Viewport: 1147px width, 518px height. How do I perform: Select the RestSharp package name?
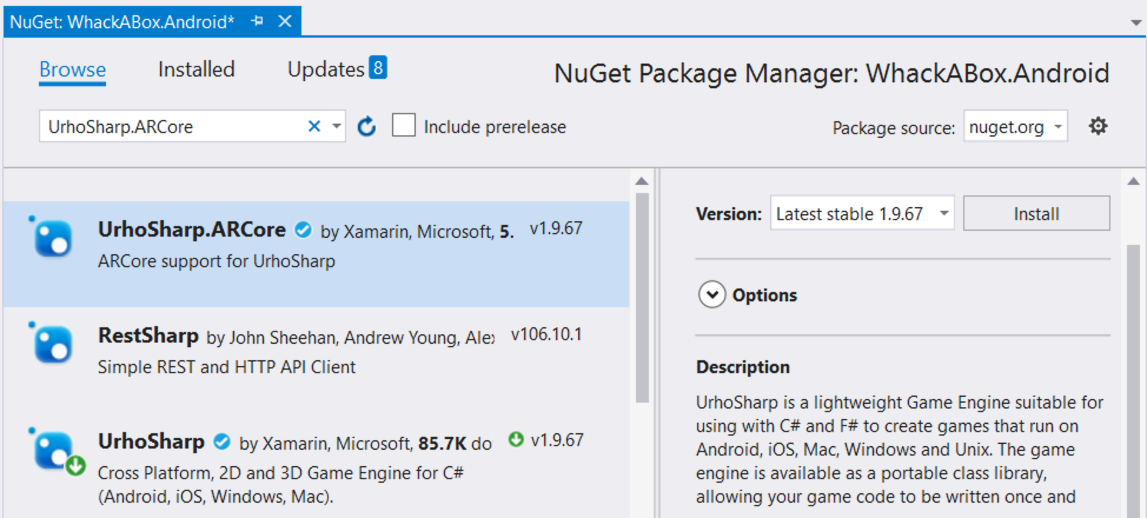148,336
